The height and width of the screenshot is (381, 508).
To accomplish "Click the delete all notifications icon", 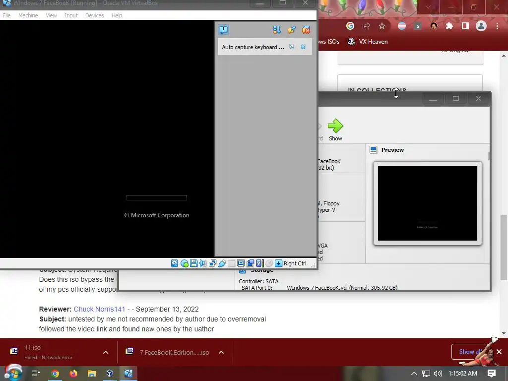I will [306, 30].
